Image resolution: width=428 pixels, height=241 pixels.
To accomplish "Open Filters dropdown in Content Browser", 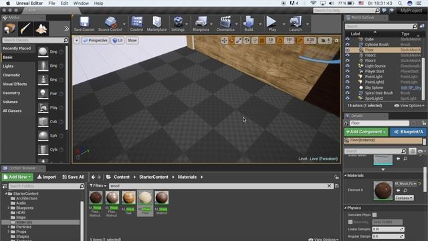I will pyautogui.click(x=98, y=185).
